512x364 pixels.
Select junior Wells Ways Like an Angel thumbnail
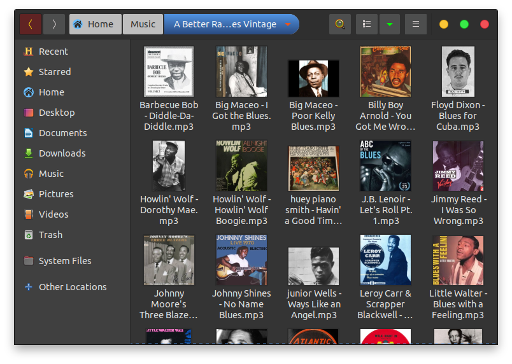click(x=313, y=266)
